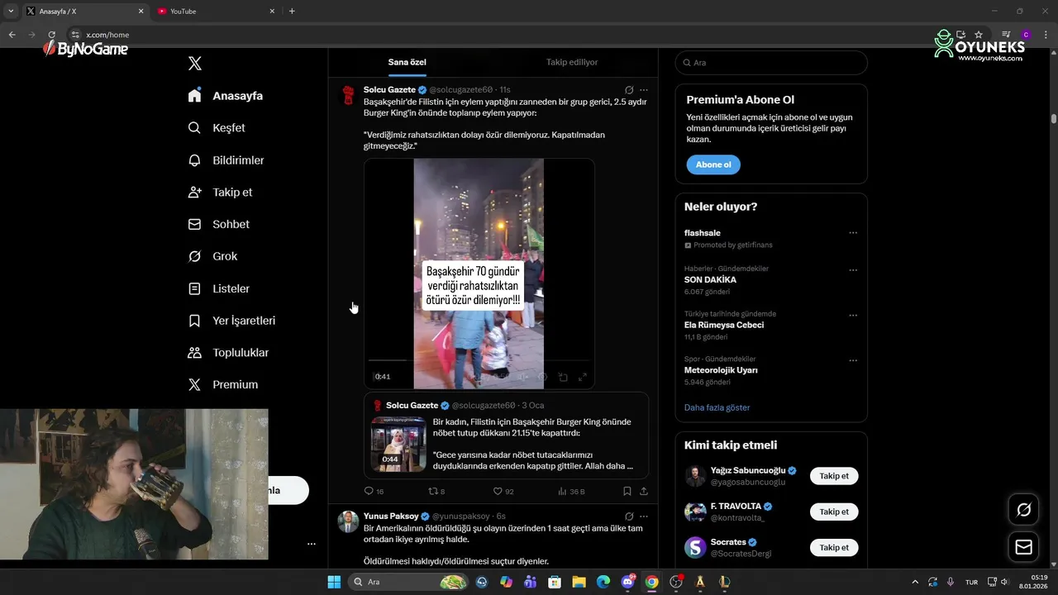Screen dimensions: 1058x595
Task: Open File Explorer from taskbar
Action: [579, 582]
